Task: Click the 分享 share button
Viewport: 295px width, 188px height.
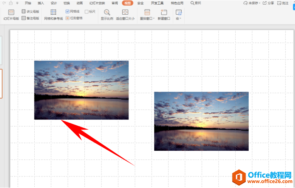Action: [268, 3]
